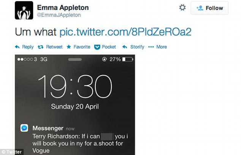
Task: Open the gear settings dropdown
Action: point(182,8)
